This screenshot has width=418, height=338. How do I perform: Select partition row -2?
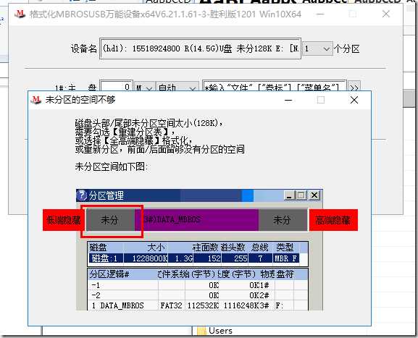pos(198,295)
